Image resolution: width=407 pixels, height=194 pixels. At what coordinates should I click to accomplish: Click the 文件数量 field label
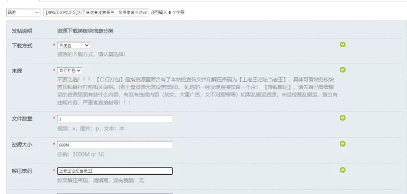(x=22, y=119)
